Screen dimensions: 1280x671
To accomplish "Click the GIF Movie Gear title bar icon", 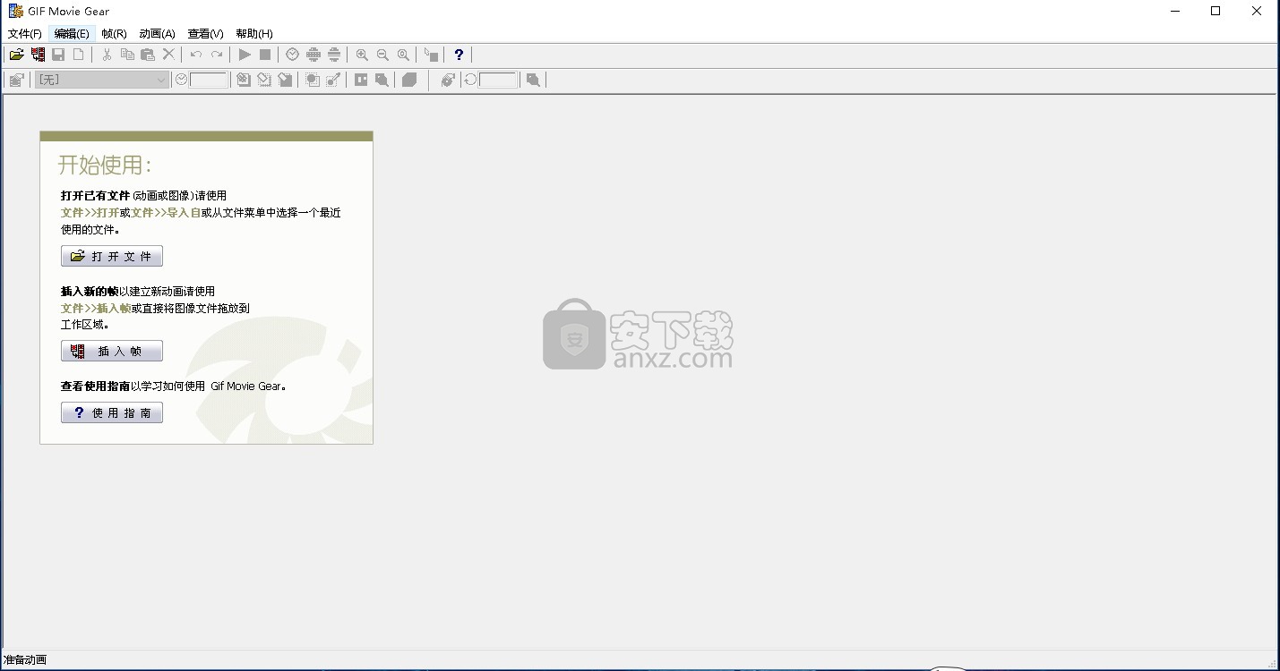I will pyautogui.click(x=15, y=12).
